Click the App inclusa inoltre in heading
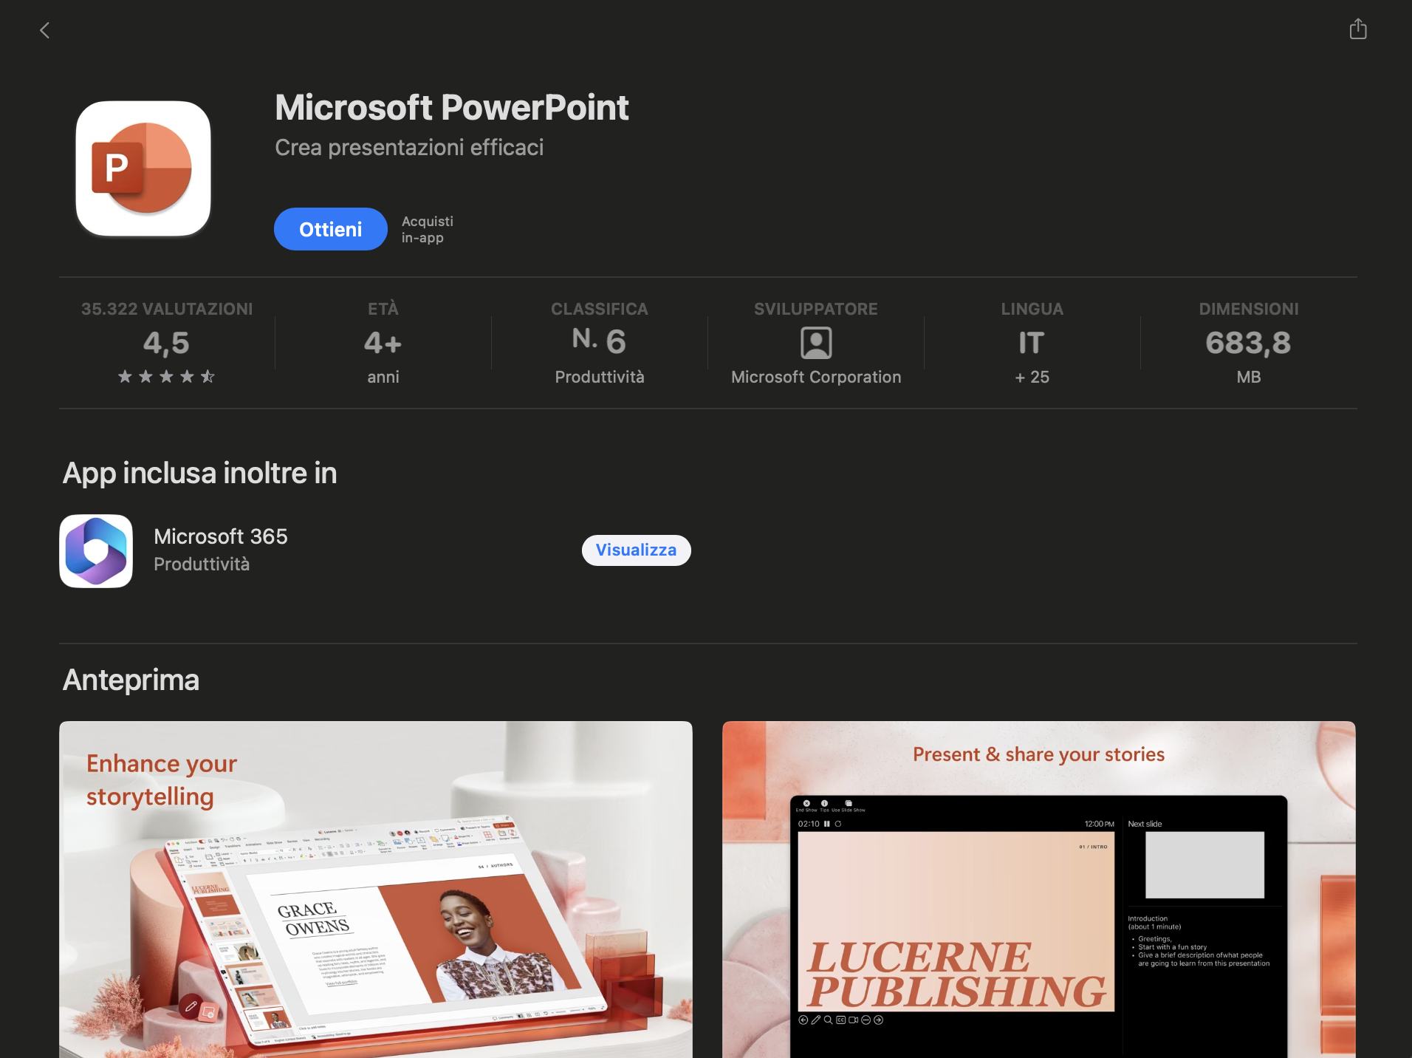Viewport: 1412px width, 1058px height. pos(200,473)
